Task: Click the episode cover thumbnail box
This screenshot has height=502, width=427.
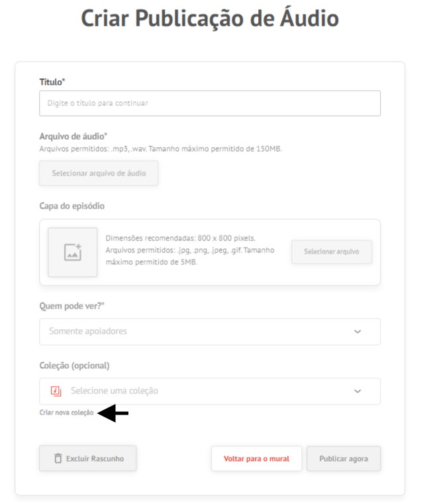Action: (x=73, y=252)
